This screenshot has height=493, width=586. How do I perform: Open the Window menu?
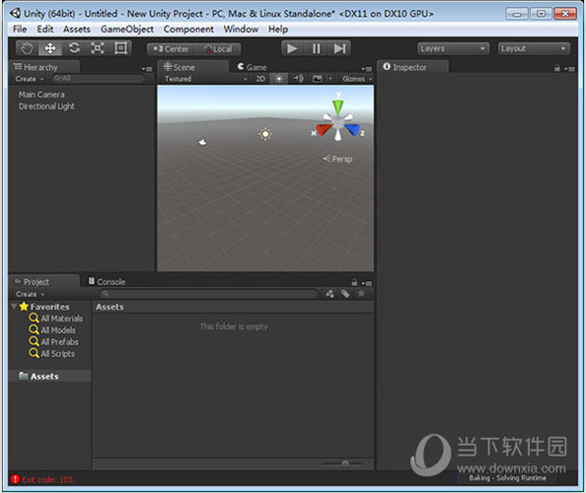[241, 30]
